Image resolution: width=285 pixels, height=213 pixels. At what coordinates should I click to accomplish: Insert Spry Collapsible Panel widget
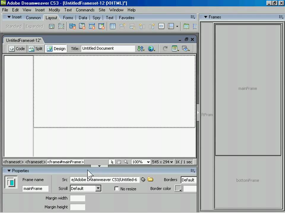102,26
